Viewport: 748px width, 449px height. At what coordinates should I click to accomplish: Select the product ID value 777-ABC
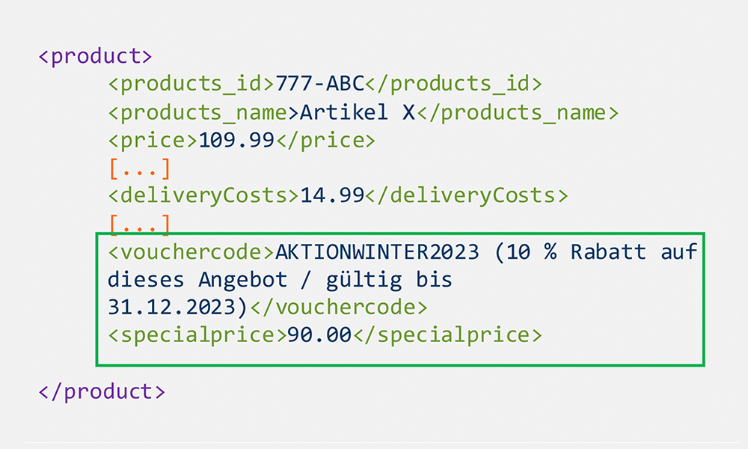(x=320, y=84)
